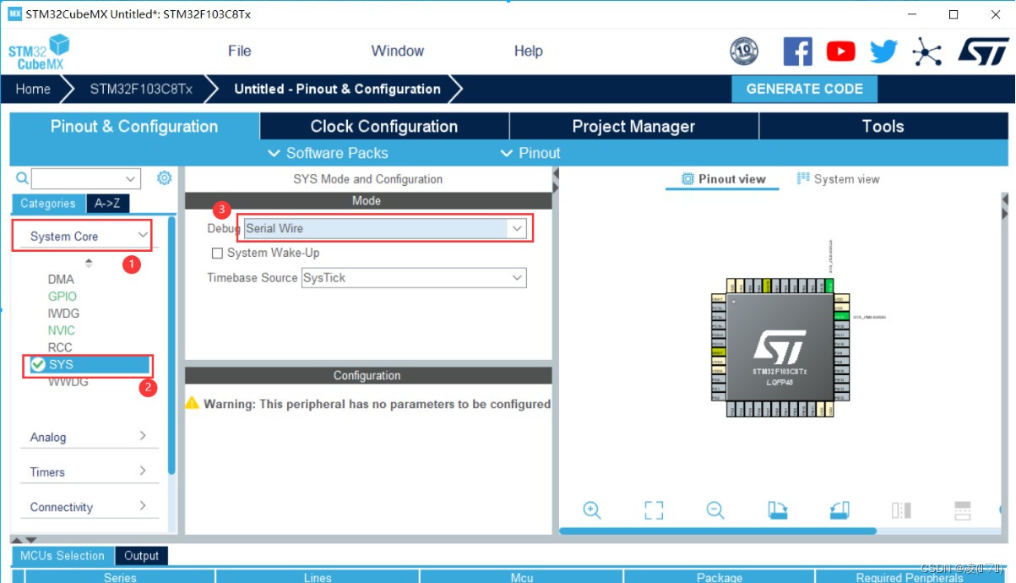Rotate chip clockwise icon
The image size is (1016, 583).
pos(778,510)
